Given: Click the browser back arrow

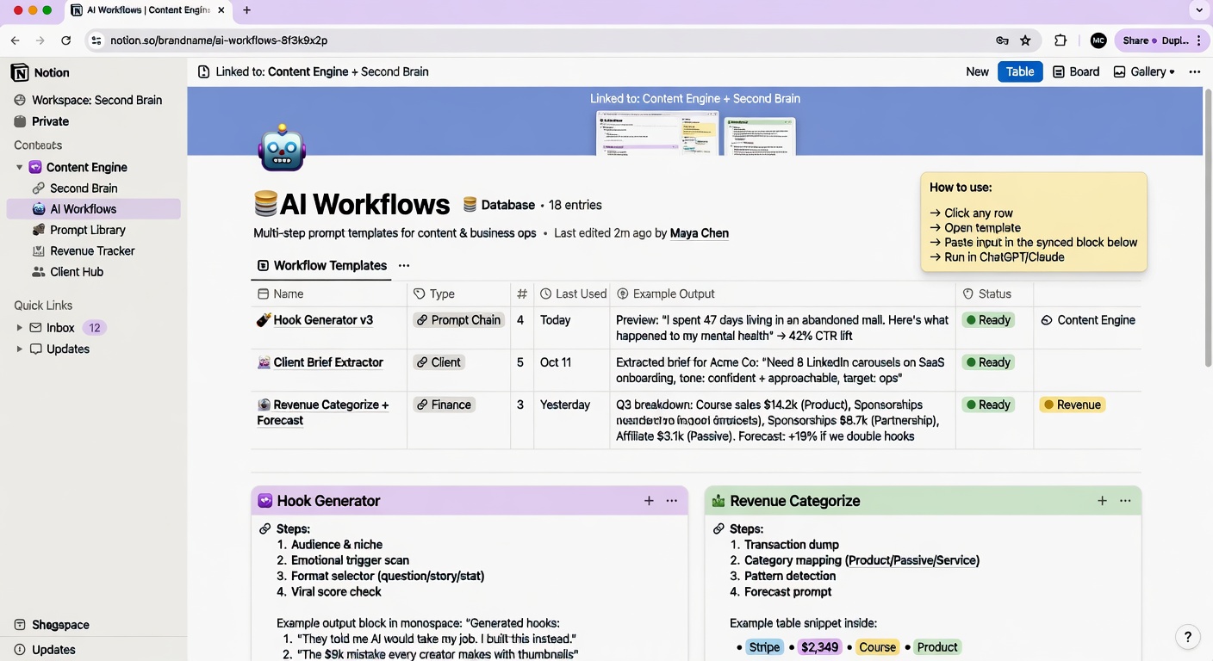Looking at the screenshot, I should coord(15,40).
